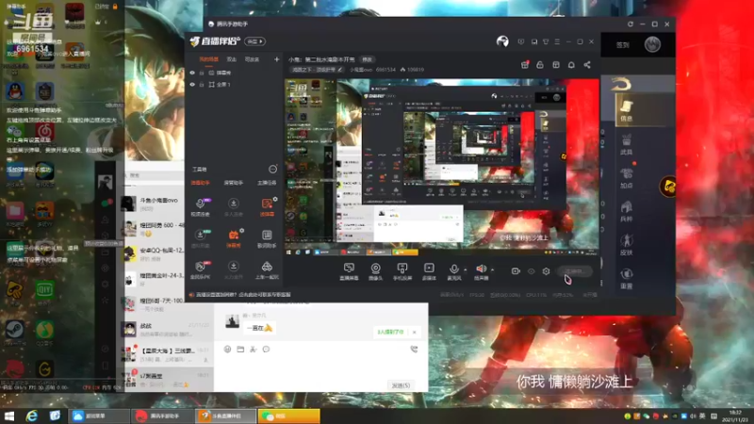Edit stream category with pencil label
754x424 pixels.
(x=317, y=70)
